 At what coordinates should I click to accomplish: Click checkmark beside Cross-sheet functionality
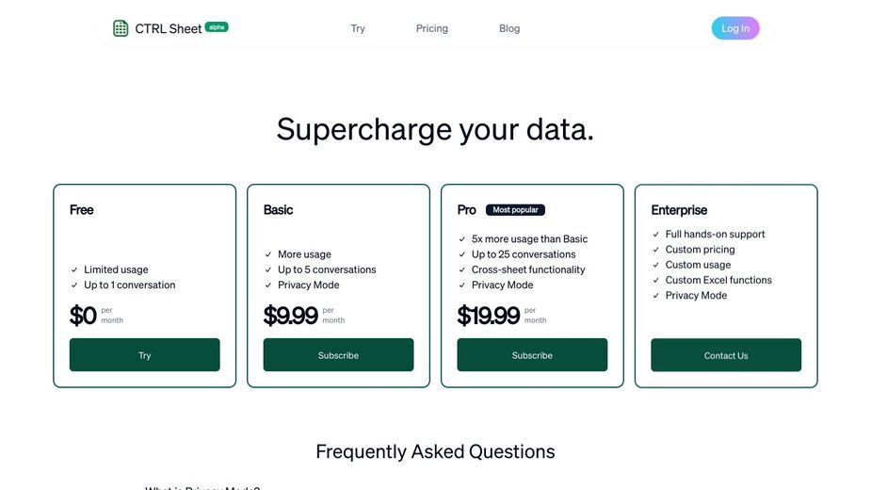coord(461,269)
